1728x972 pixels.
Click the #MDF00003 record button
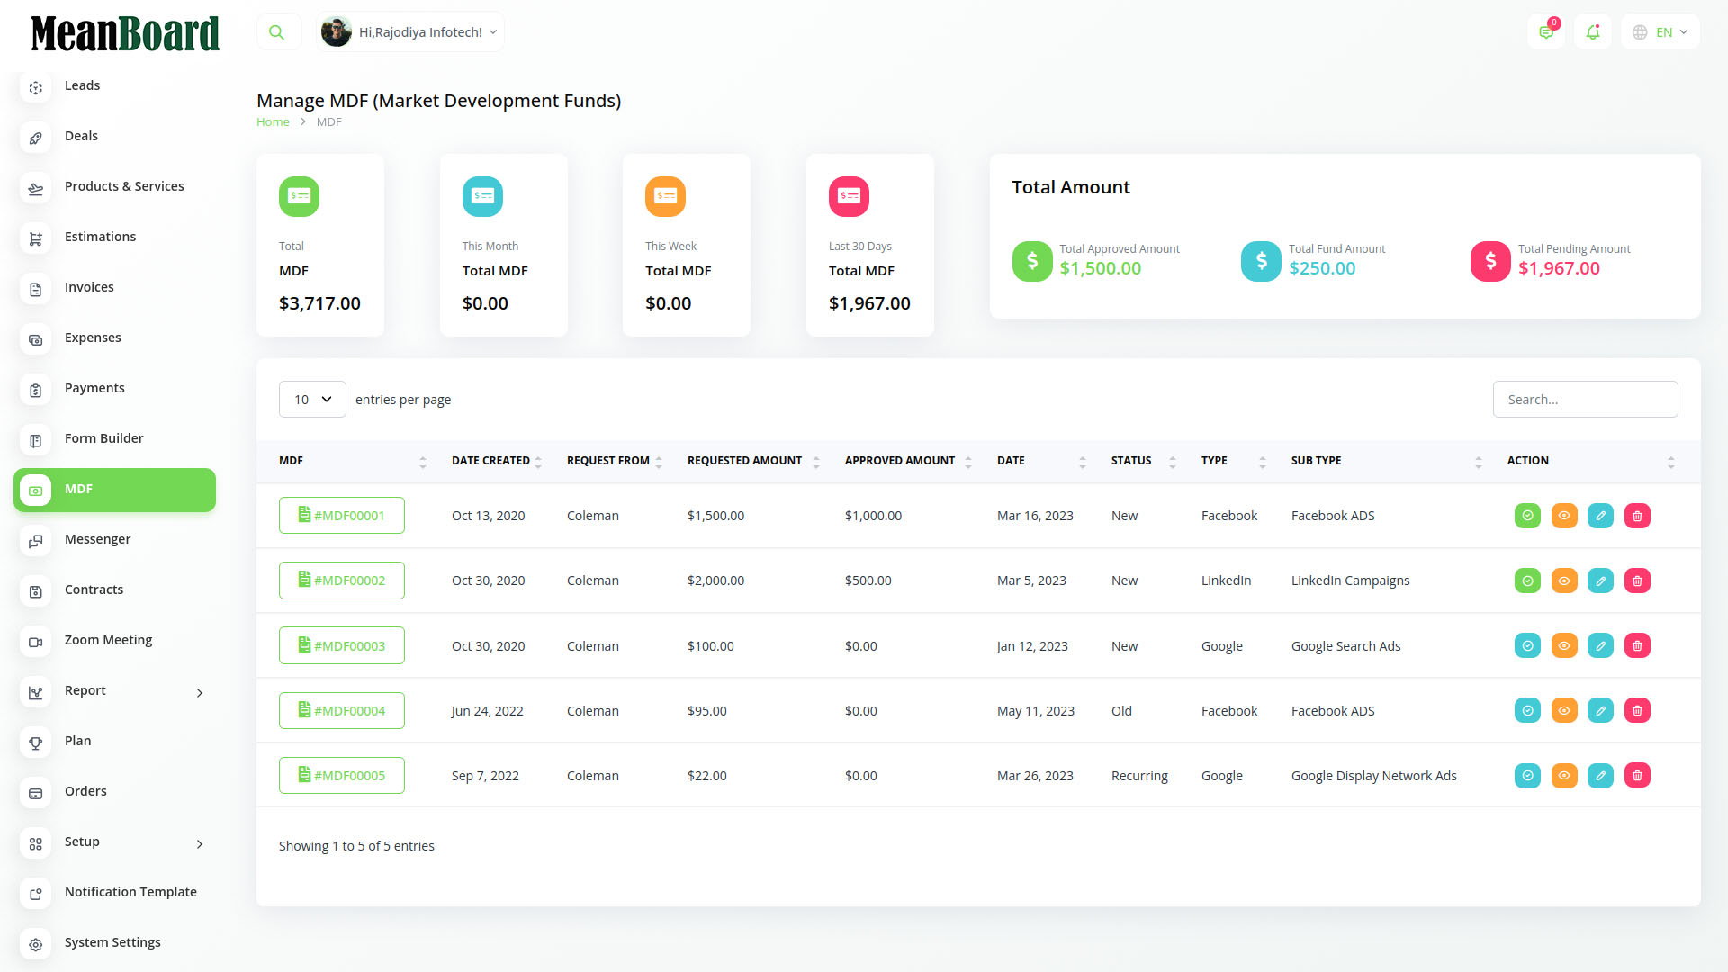click(342, 646)
